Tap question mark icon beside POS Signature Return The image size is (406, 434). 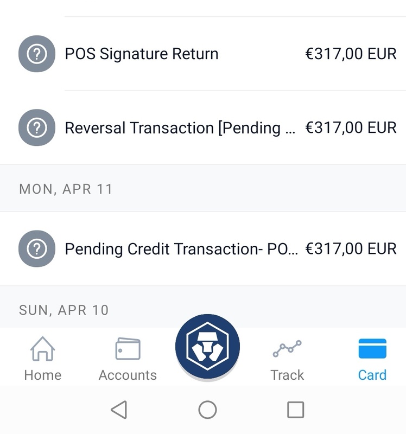tap(37, 54)
